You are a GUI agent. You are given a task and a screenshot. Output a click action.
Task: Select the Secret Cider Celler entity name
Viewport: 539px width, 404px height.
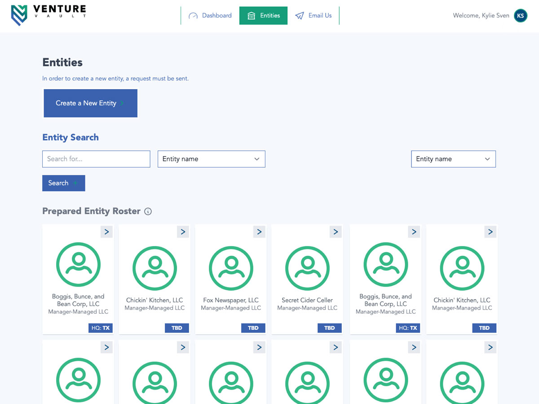(307, 300)
